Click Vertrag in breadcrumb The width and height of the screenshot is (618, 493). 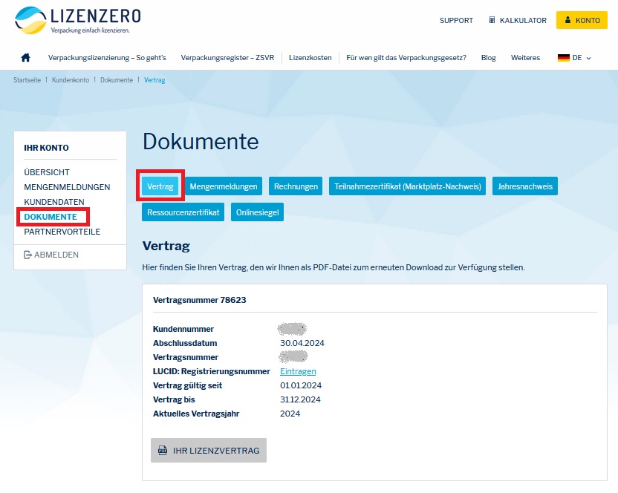[x=154, y=80]
